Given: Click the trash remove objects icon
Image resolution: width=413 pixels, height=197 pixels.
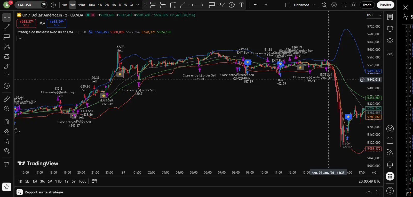Looking at the screenshot, I should (x=7, y=164).
